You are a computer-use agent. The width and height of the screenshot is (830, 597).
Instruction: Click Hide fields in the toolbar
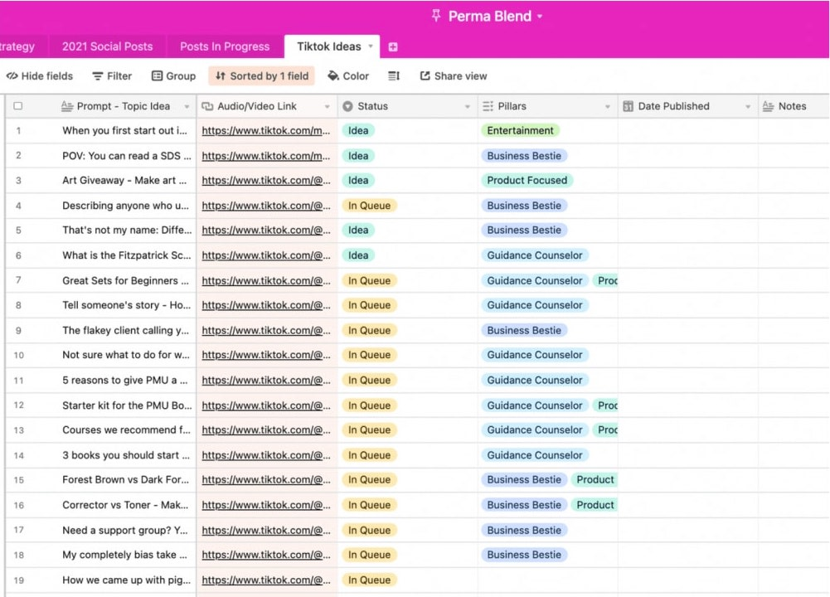pos(40,75)
